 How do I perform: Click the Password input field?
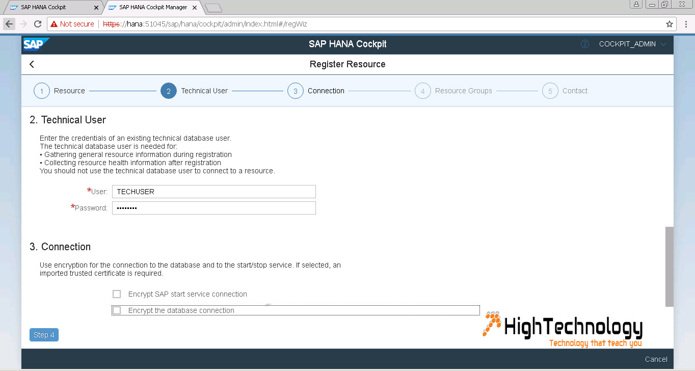tap(214, 208)
